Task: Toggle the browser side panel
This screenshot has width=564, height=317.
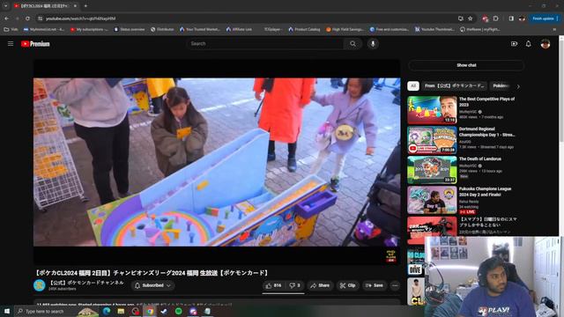Action: [511, 18]
